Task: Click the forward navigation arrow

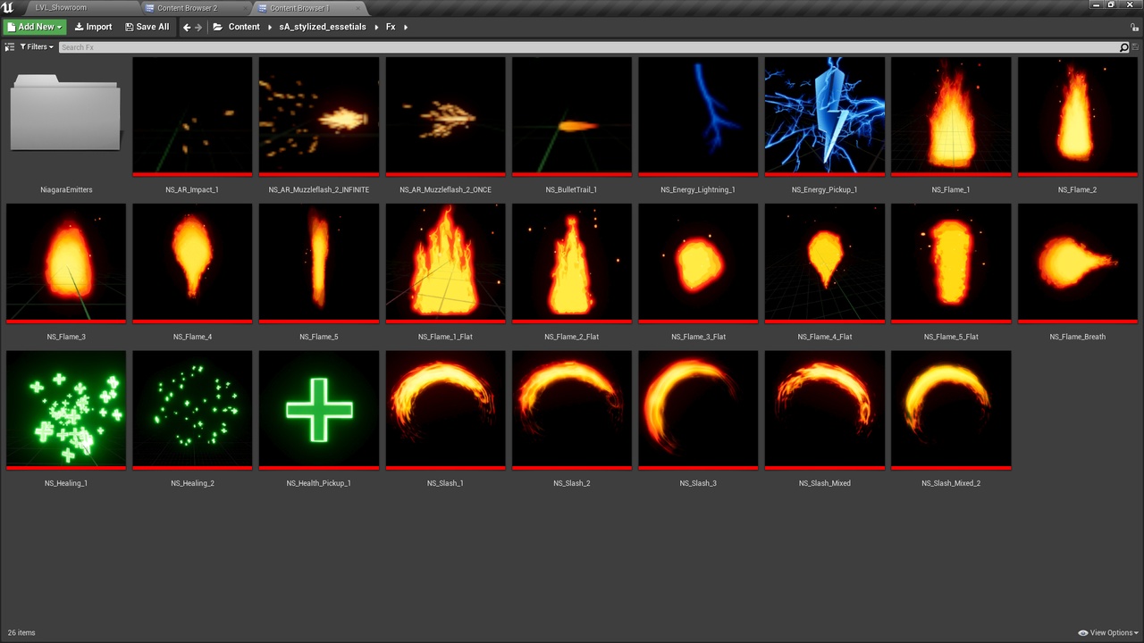Action: pos(198,26)
